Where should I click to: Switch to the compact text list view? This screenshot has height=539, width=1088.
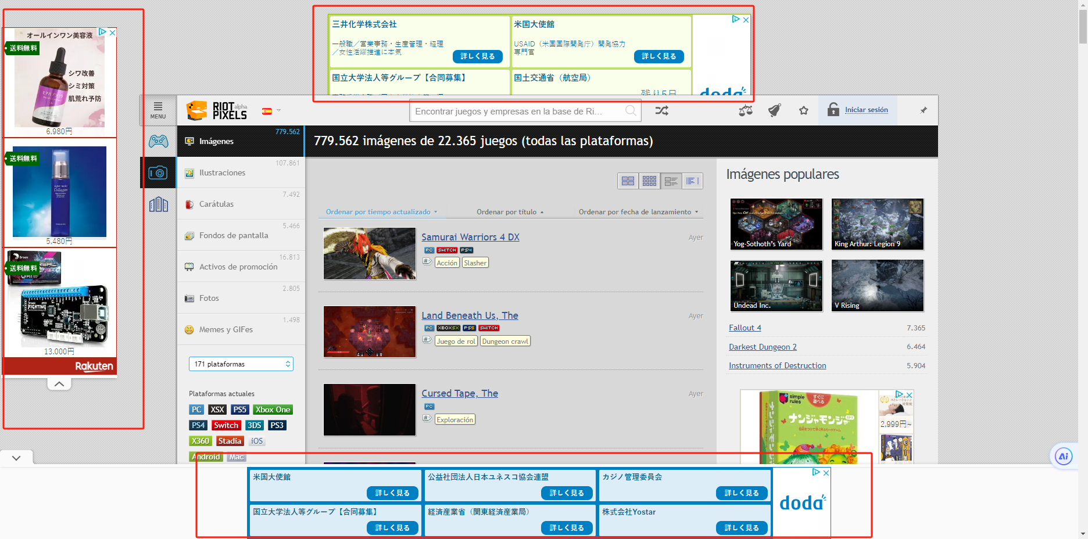692,181
